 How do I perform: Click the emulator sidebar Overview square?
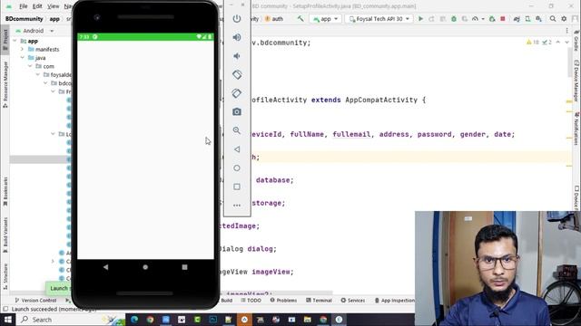click(x=237, y=187)
